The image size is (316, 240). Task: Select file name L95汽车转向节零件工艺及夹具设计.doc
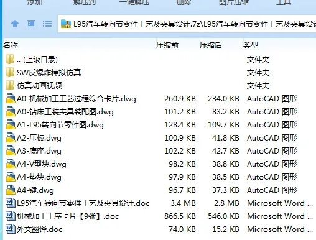[x=83, y=203]
